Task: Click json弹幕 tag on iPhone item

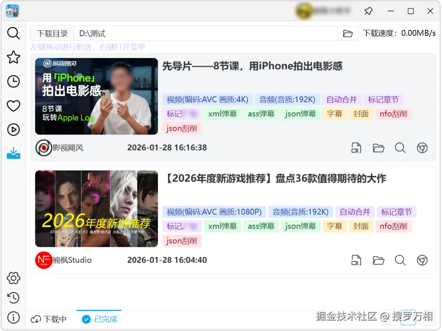Action: pos(300,114)
